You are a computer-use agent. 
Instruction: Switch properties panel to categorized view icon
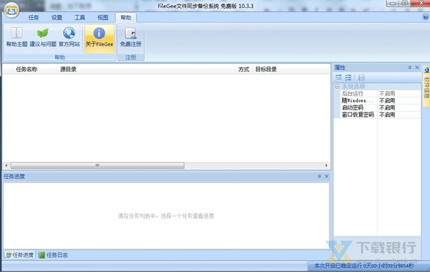(x=338, y=77)
